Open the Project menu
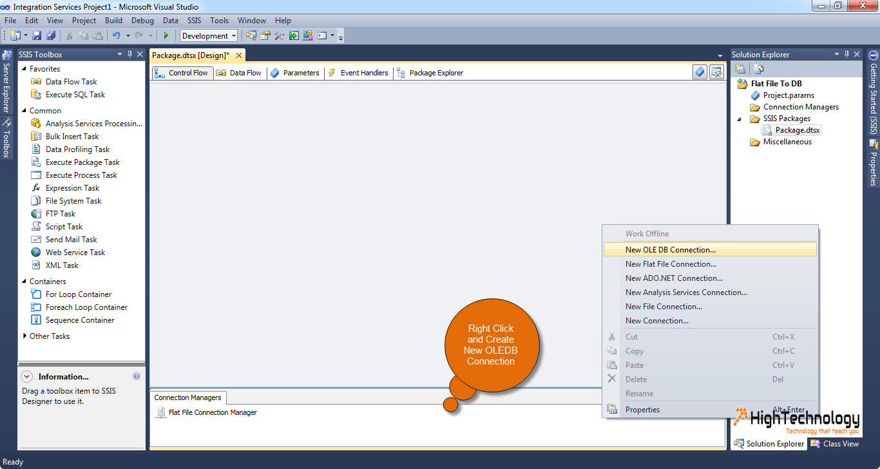The width and height of the screenshot is (880, 469). coord(84,21)
